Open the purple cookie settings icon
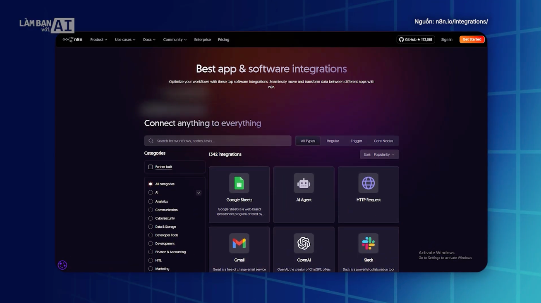541x303 pixels. coord(62,265)
